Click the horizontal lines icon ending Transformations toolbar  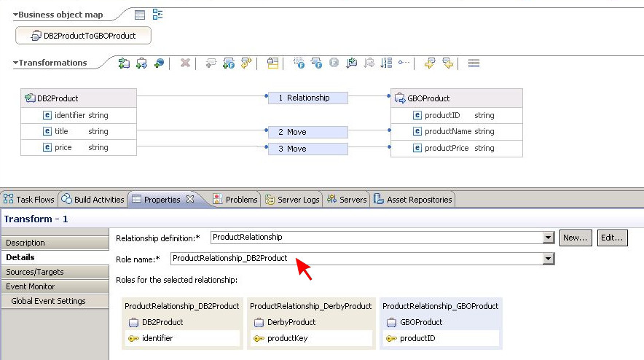[474, 63]
